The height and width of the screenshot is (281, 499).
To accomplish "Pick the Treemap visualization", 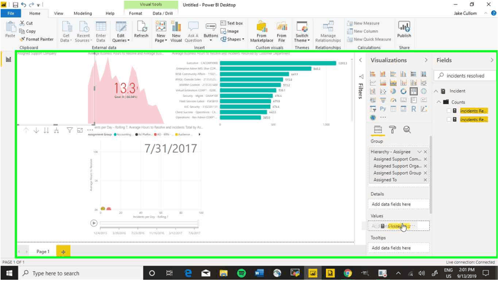I will pos(413,91).
